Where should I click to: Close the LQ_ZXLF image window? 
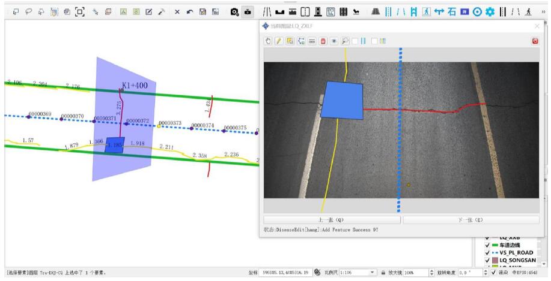click(x=537, y=26)
